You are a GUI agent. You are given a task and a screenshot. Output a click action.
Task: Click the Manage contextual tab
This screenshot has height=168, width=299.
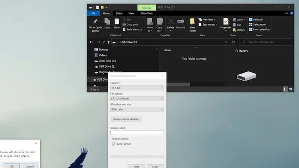pyautogui.click(x=146, y=8)
